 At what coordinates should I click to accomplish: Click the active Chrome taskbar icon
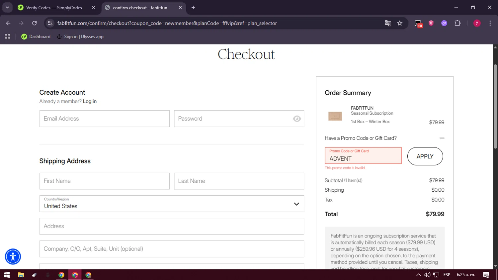pos(75,275)
